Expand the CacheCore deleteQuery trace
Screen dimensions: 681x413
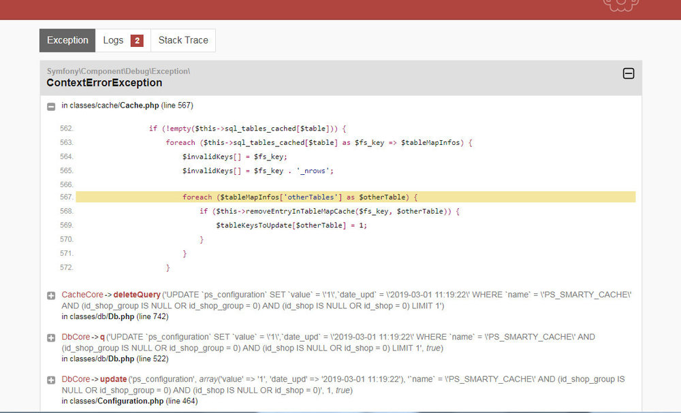(51, 295)
